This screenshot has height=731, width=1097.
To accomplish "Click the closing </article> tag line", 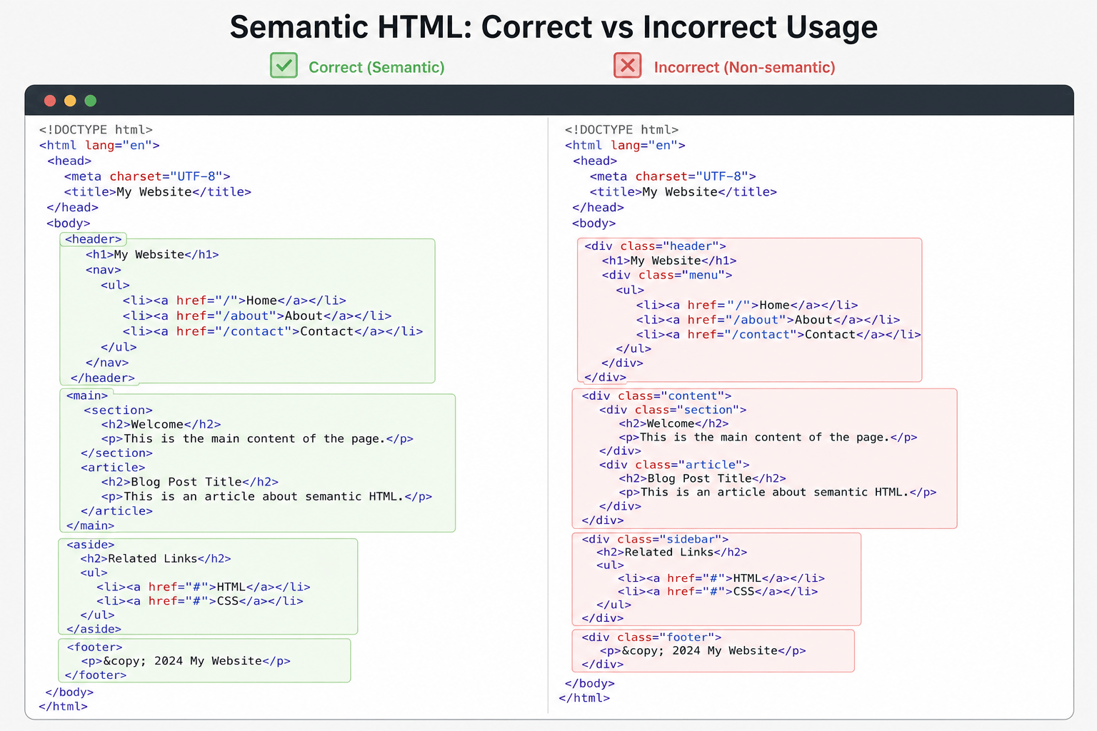I will click(116, 511).
